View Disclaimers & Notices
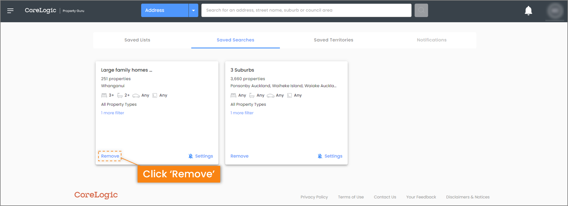This screenshot has height=206, width=568. [x=468, y=197]
